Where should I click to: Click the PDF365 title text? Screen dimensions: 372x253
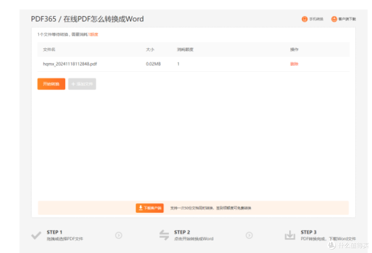44,19
